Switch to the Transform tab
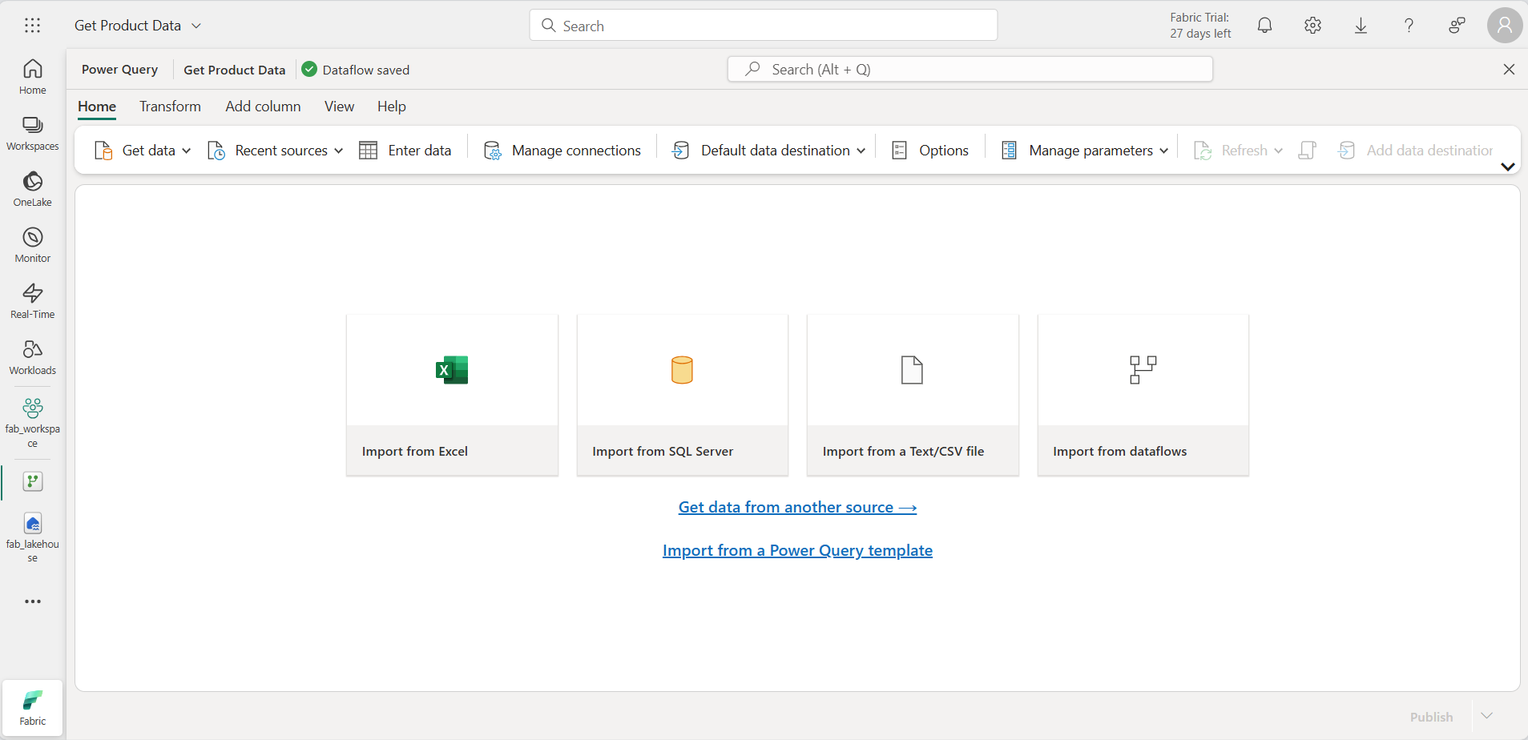The image size is (1528, 740). click(x=170, y=107)
